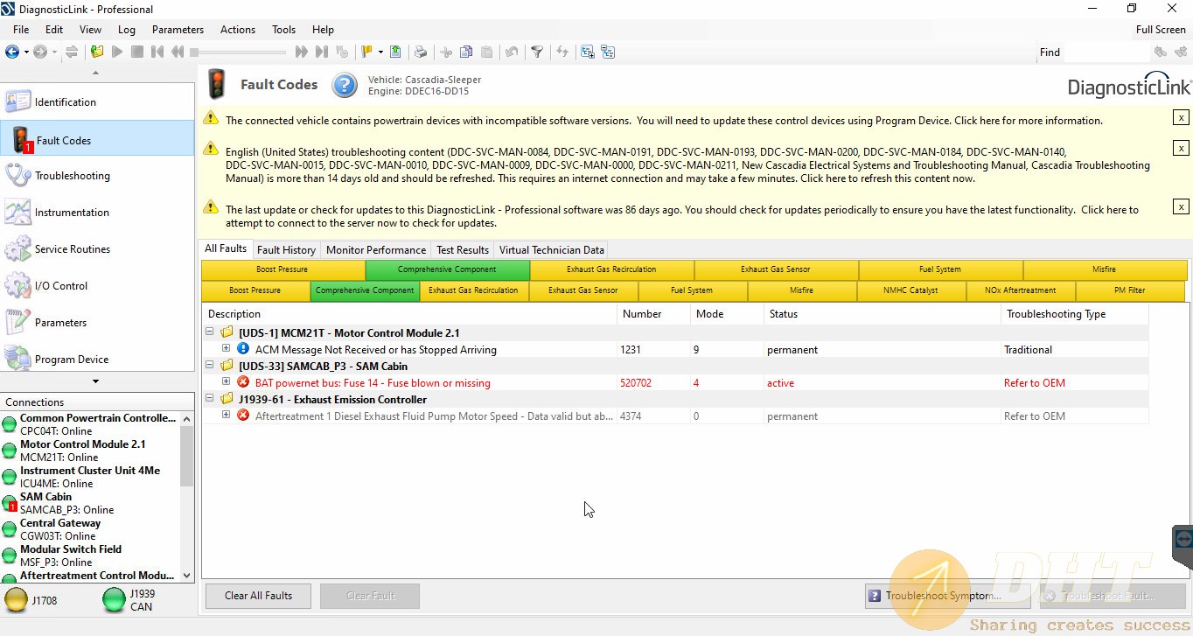Open Troubleshooting from the sidebar
Viewport: 1193px width, 636px height.
pyautogui.click(x=97, y=176)
